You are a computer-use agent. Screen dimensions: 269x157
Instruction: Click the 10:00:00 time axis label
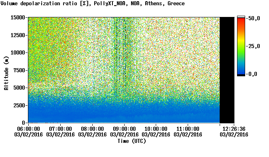coord(156,129)
